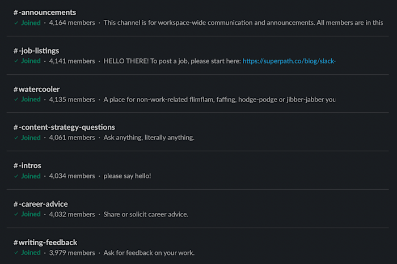
Task: Open the #writing-feedback channel
Action: point(45,242)
